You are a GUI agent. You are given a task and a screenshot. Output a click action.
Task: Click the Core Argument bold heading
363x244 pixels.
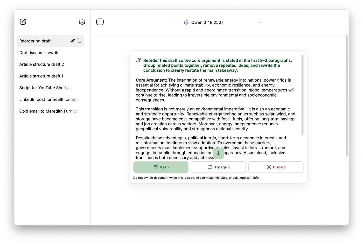click(x=151, y=80)
